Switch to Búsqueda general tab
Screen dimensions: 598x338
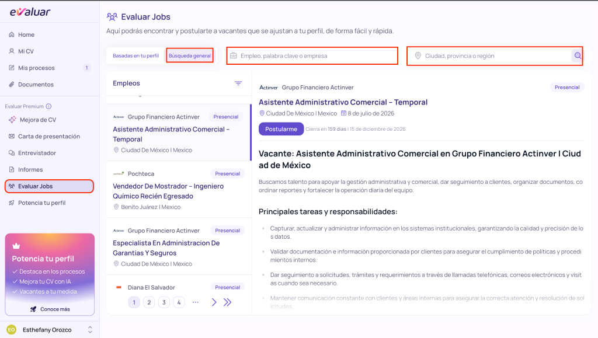[x=190, y=55]
